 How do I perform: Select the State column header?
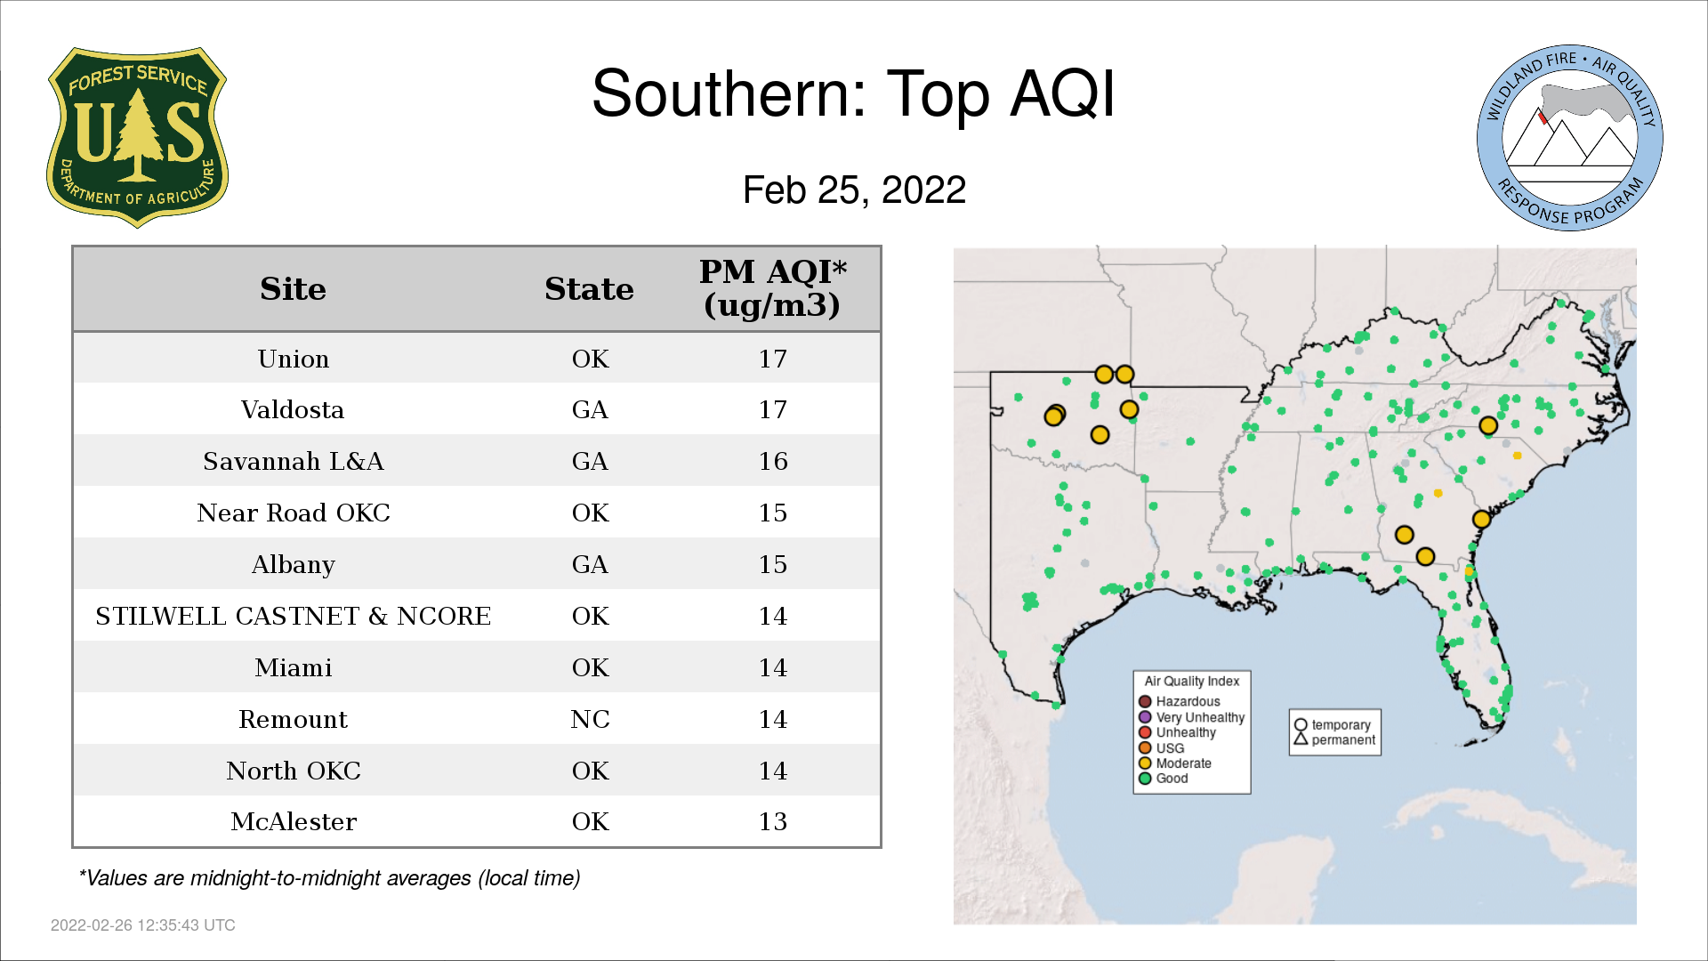pos(589,289)
